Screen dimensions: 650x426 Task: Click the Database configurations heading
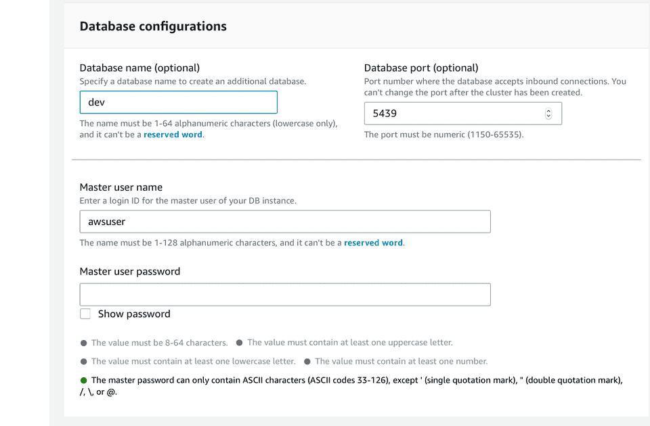click(153, 26)
